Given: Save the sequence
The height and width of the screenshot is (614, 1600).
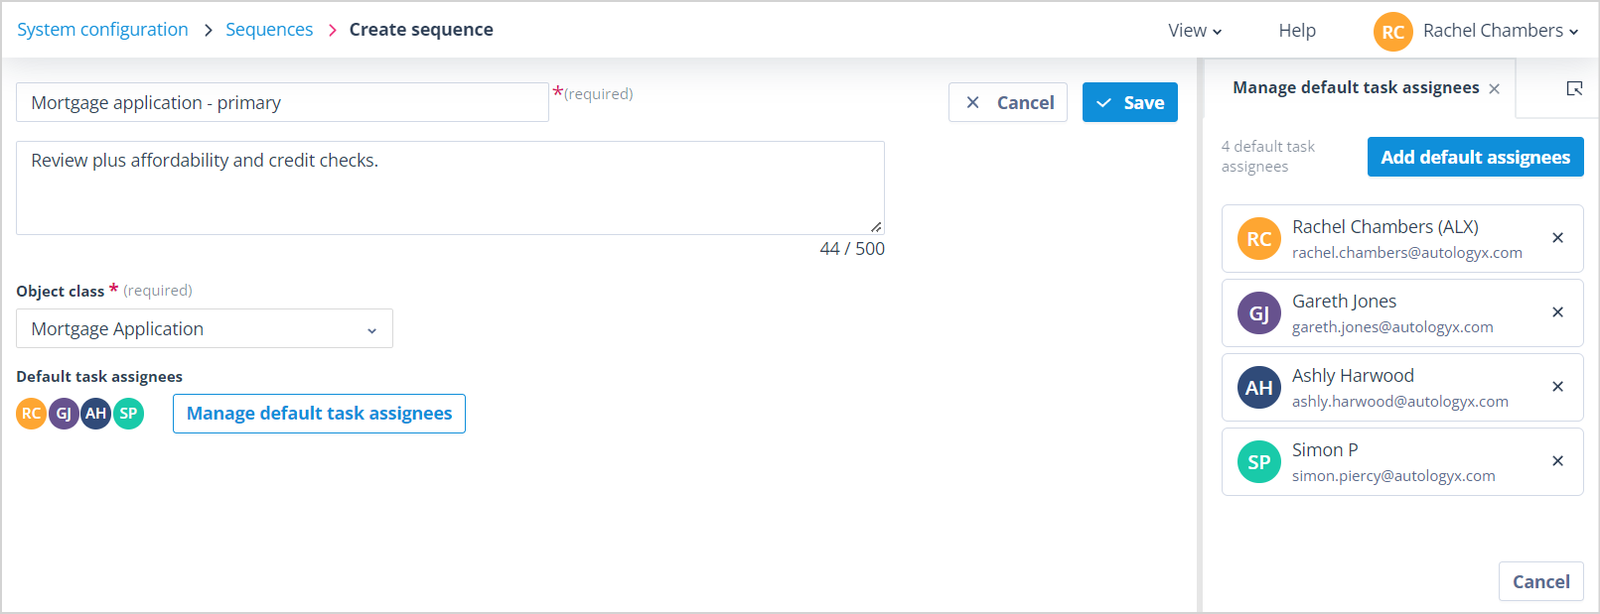Looking at the screenshot, I should point(1130,102).
